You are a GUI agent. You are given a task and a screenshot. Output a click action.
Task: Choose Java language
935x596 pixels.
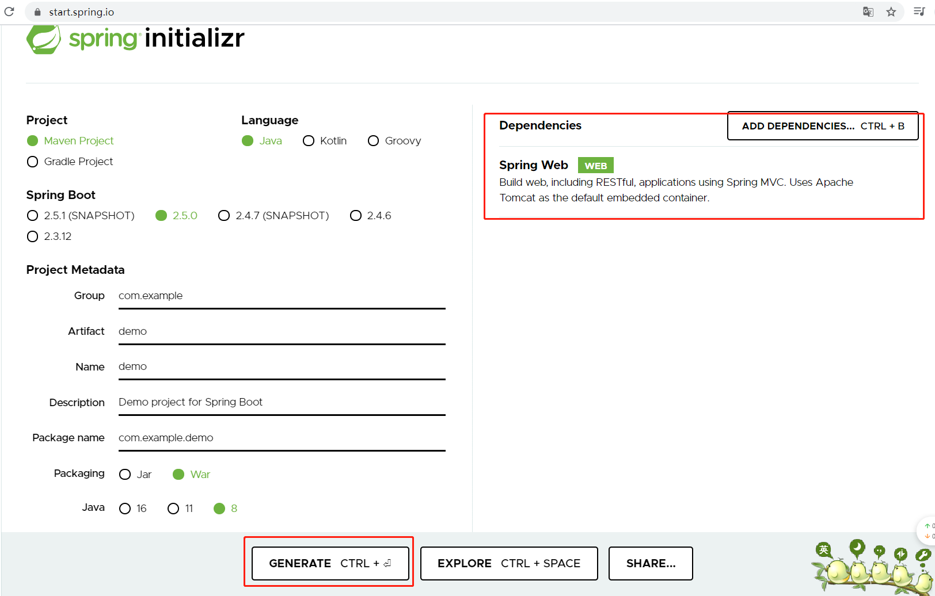(262, 141)
